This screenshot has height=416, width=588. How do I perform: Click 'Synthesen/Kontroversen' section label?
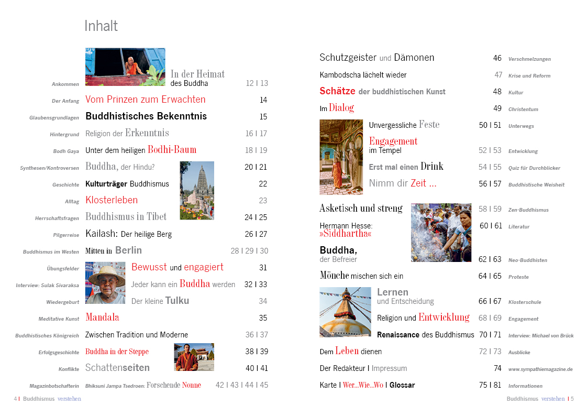[x=50, y=168]
